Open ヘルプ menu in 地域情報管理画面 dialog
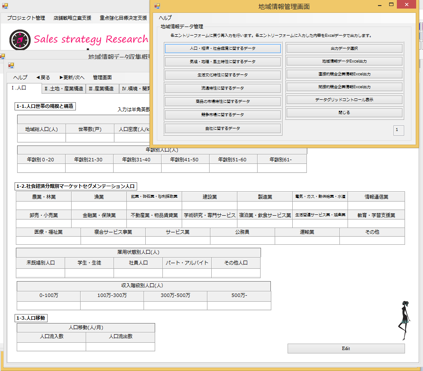 coord(165,18)
